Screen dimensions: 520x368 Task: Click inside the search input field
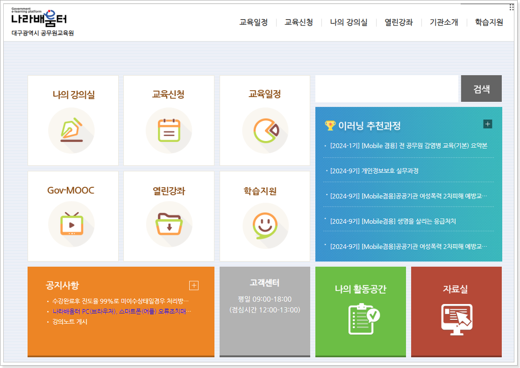click(386, 88)
